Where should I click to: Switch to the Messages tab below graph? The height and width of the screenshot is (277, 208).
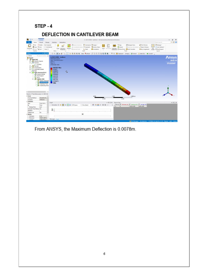tap(52, 119)
